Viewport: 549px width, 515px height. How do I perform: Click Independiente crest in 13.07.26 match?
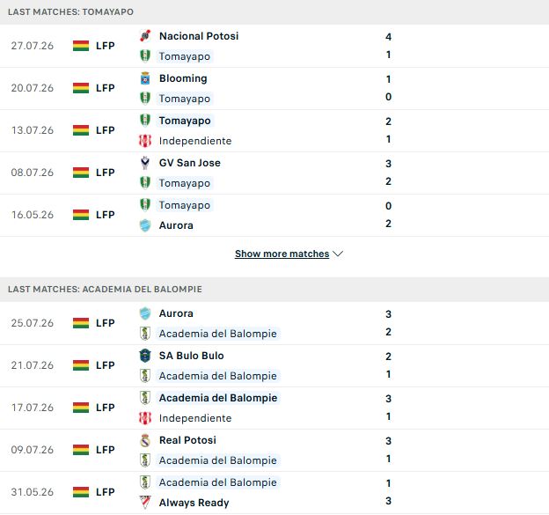click(145, 141)
